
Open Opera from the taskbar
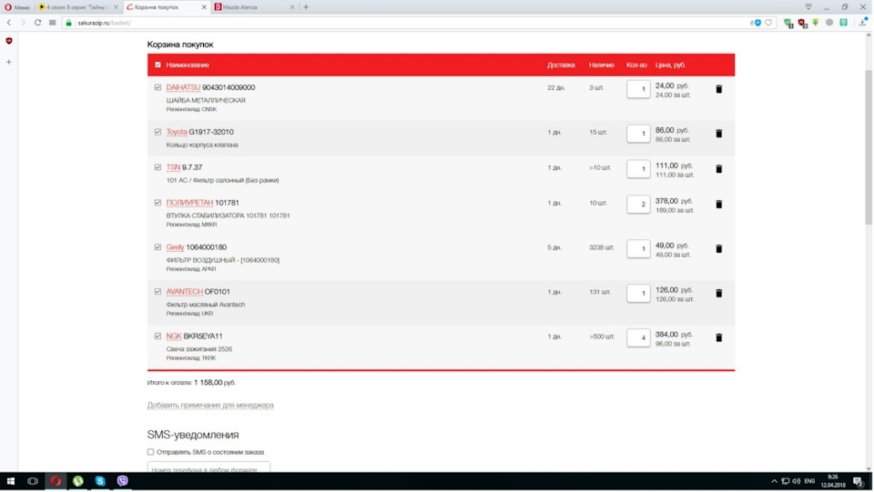(x=56, y=481)
